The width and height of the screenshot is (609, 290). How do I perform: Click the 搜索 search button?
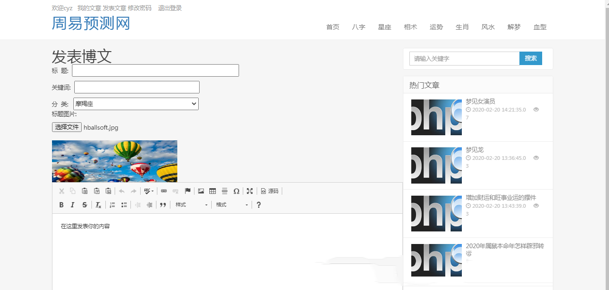(531, 59)
